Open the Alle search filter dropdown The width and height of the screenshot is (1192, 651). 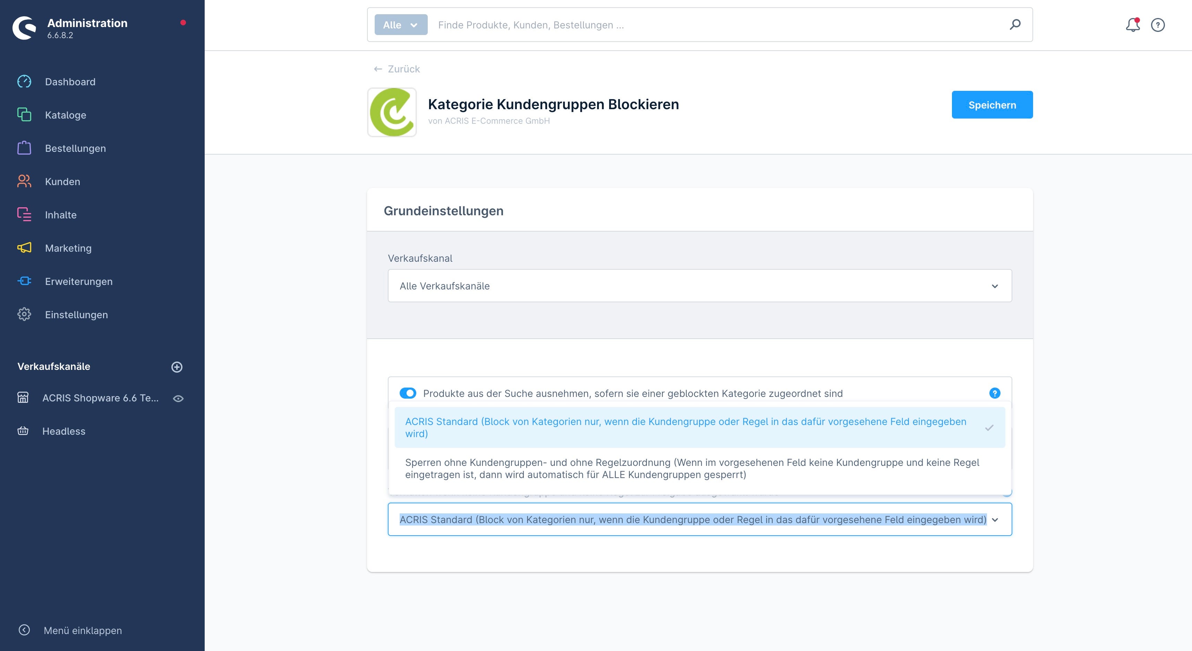[401, 25]
